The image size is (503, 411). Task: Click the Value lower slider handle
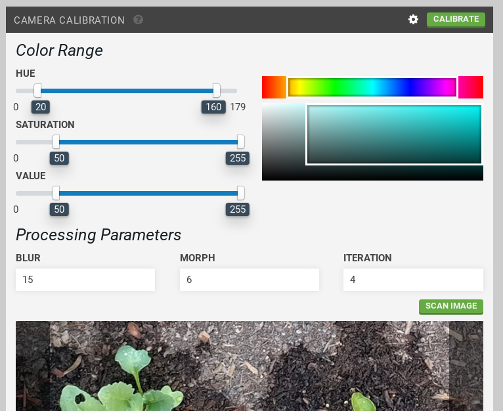click(56, 193)
